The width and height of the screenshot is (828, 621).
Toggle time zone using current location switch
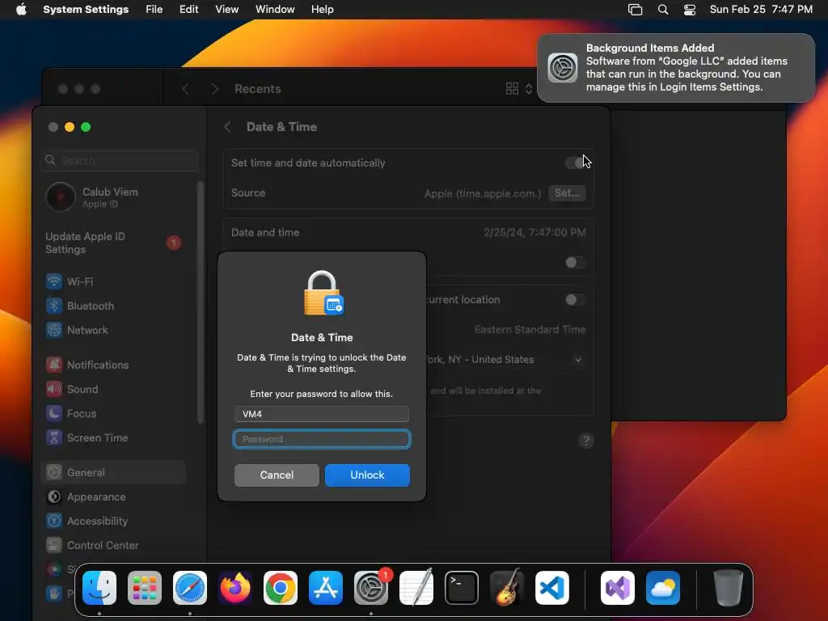coord(575,300)
